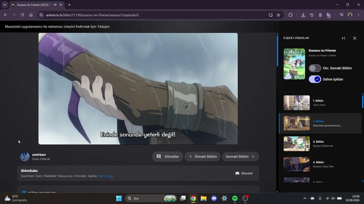The image size is (364, 204).
Task: Open the Frieren poster thumbnail
Action: pyautogui.click(x=294, y=64)
